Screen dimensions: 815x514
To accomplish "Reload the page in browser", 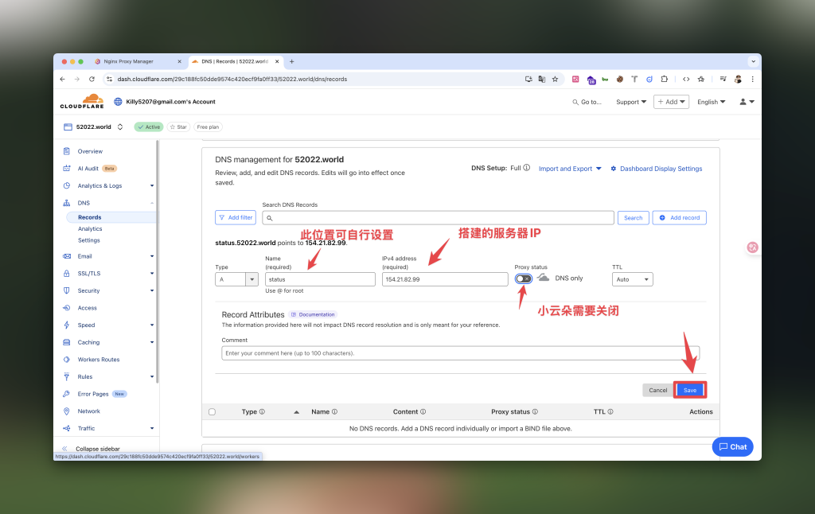I will tap(92, 79).
